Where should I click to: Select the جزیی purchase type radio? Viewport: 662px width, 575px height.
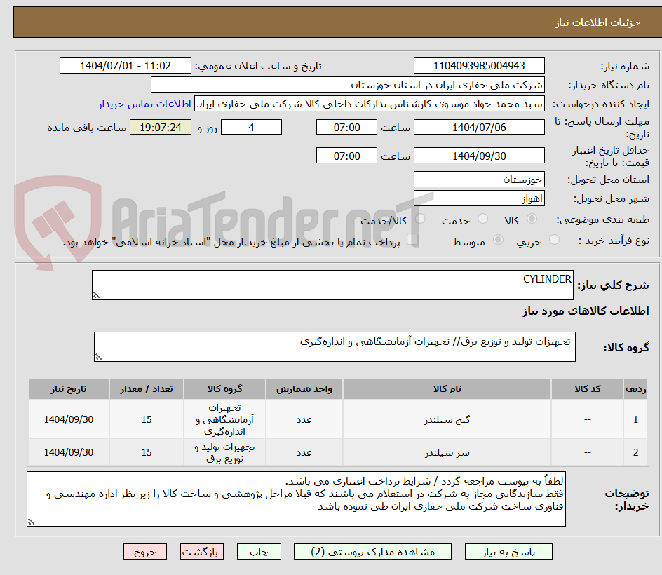tap(554, 240)
